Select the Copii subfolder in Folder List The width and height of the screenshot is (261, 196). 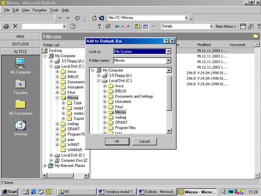[x=78, y=103]
